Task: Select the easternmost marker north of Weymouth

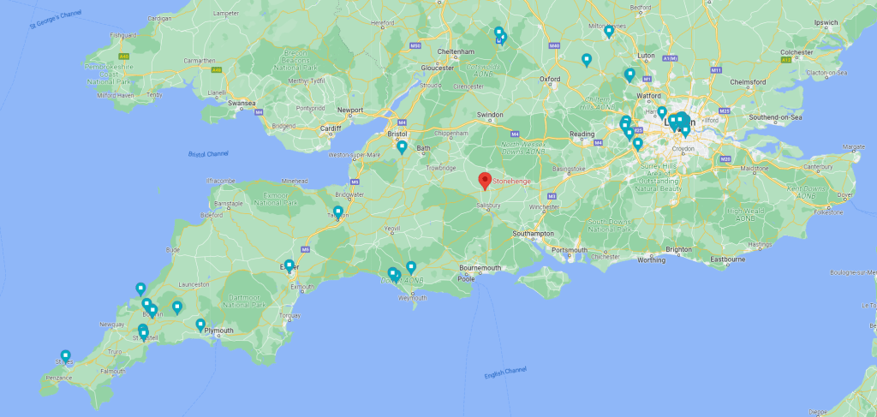Action: (x=411, y=268)
